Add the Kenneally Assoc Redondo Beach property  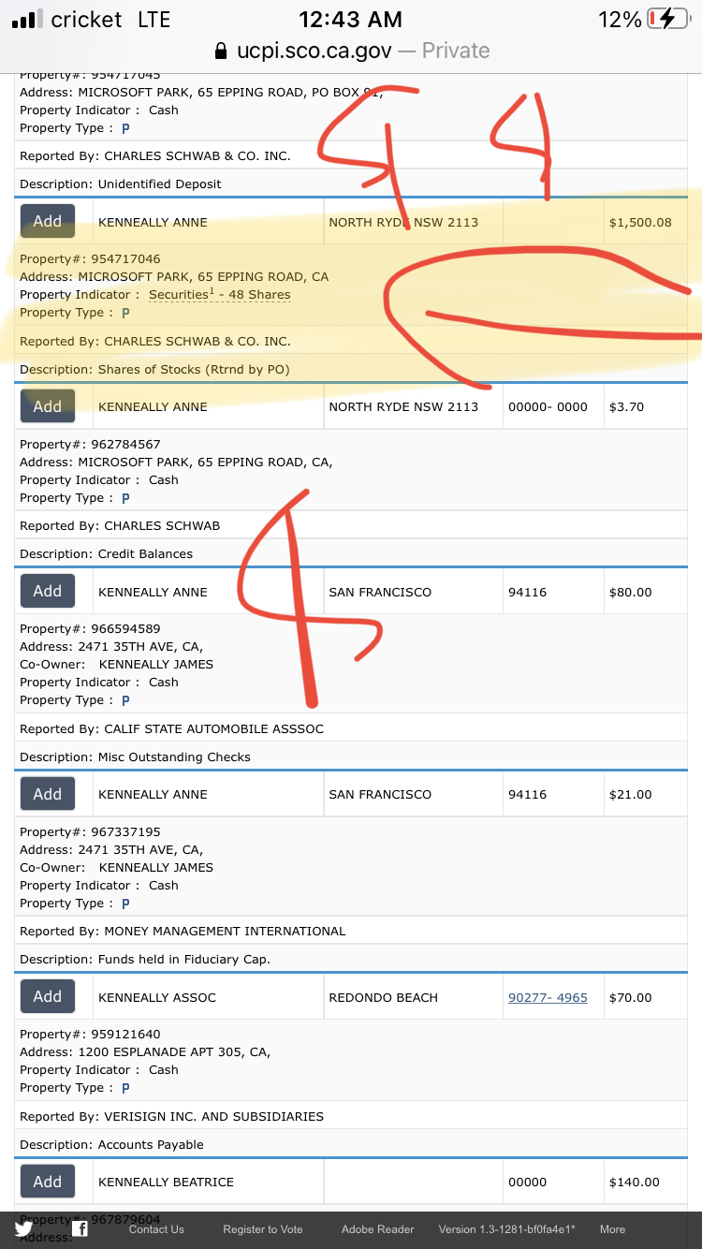click(48, 997)
